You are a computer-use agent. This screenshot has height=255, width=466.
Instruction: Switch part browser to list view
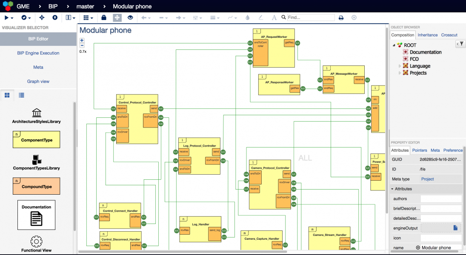[x=21, y=95]
